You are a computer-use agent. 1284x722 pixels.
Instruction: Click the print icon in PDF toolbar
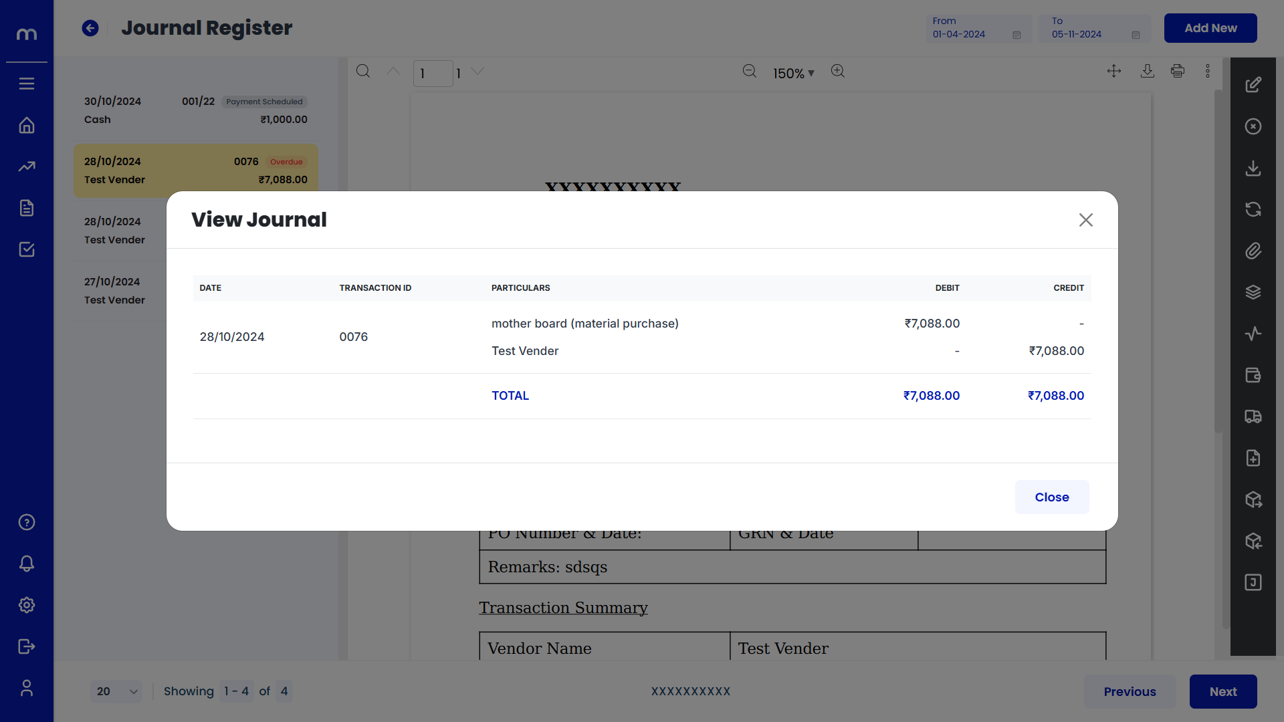coord(1177,71)
